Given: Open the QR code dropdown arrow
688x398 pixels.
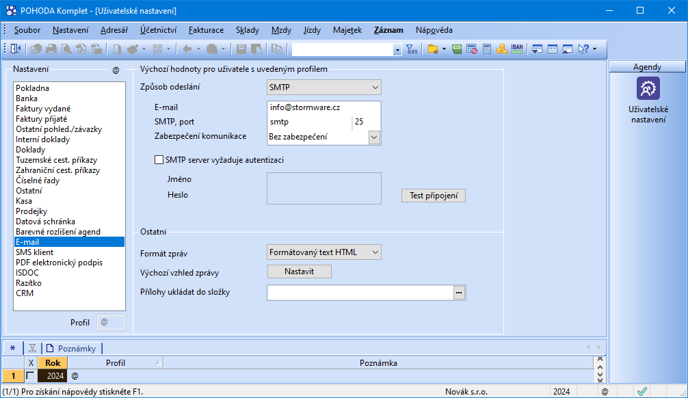Looking at the screenshot, I should pyautogui.click(x=168, y=49).
